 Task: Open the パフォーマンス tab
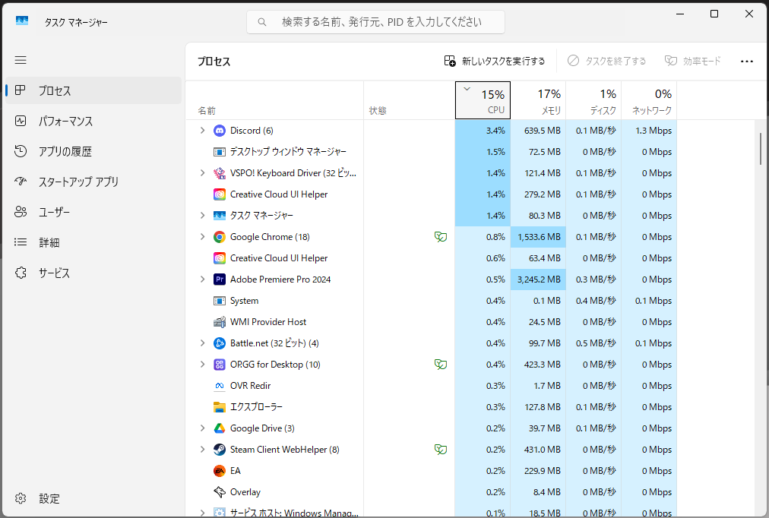[65, 122]
